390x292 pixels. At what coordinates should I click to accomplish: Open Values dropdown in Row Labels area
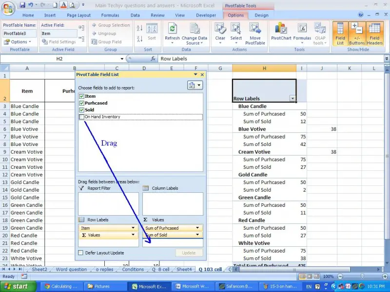tap(133, 235)
